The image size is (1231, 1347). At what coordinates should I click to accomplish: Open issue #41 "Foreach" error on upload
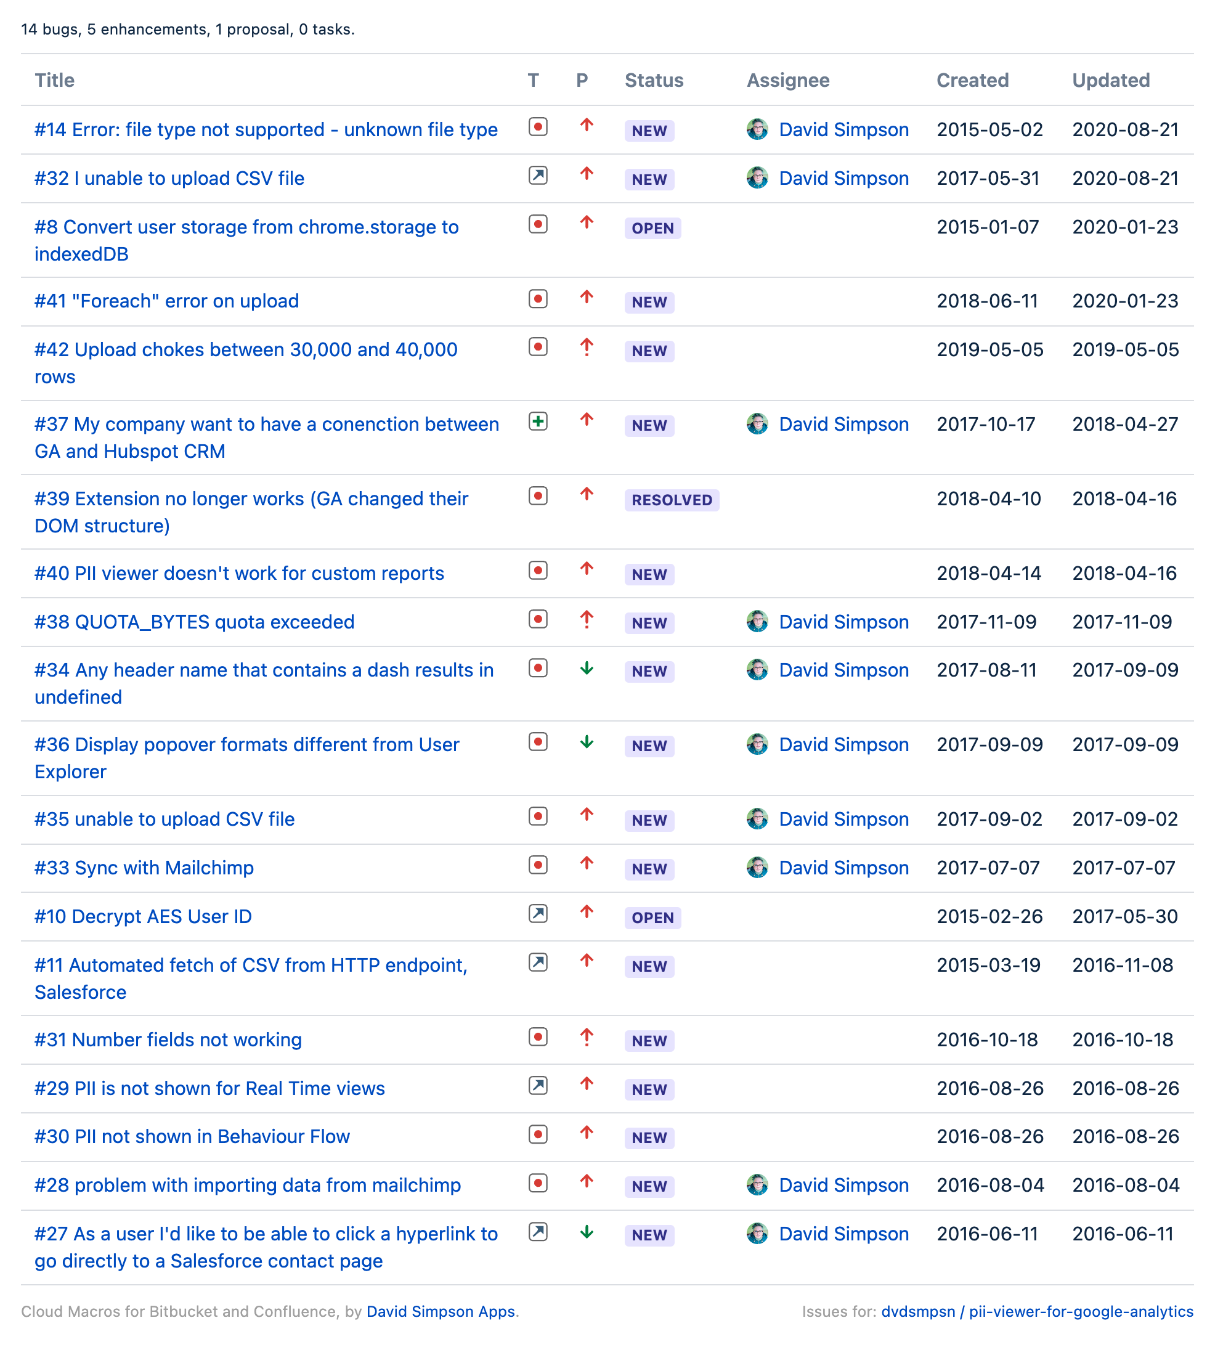click(x=166, y=301)
